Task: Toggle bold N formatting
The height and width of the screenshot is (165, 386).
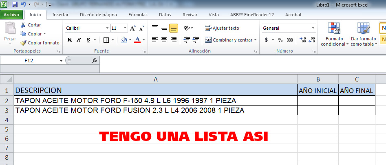Action: point(70,40)
